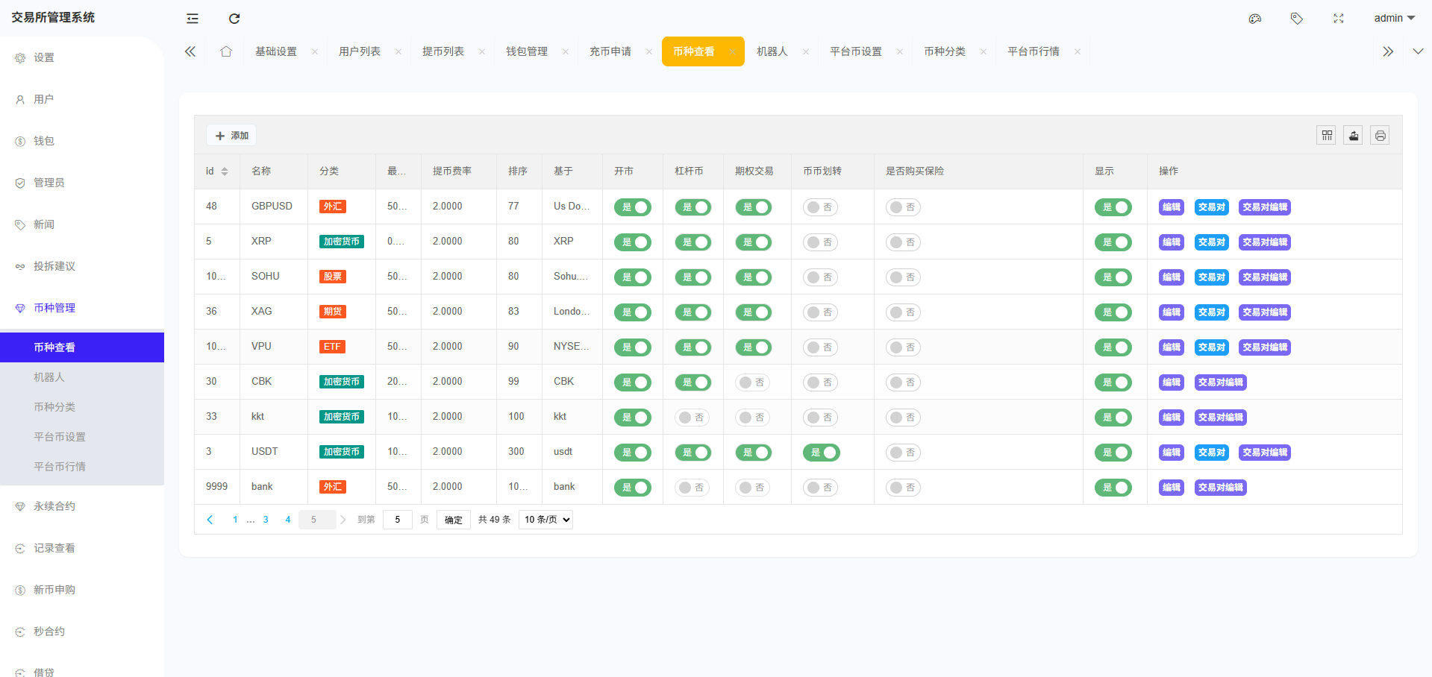The image size is (1432, 677).
Task: Open the theme palette icon
Action: coord(1255,19)
